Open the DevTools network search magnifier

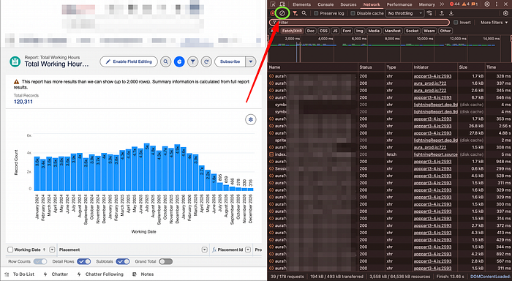point(304,13)
